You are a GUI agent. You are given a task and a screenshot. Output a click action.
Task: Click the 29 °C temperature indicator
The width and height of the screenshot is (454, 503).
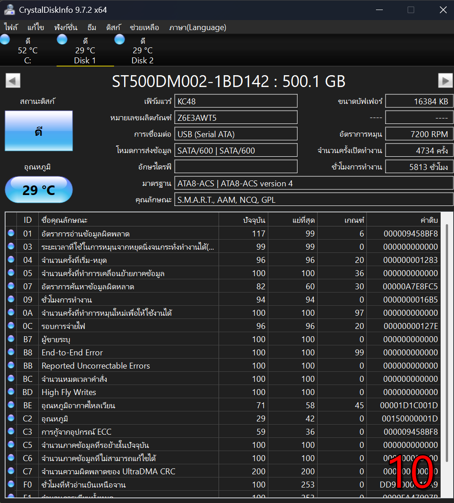tap(39, 190)
